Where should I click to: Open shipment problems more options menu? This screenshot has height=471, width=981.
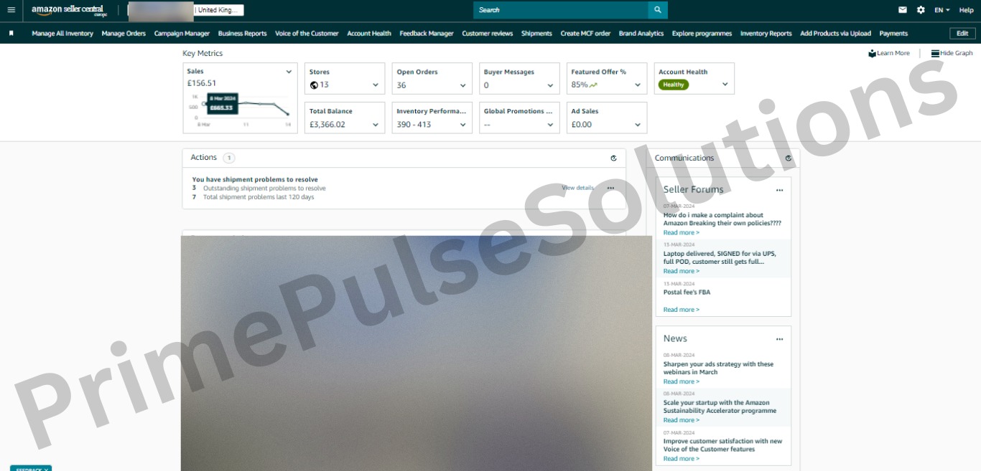click(x=610, y=188)
